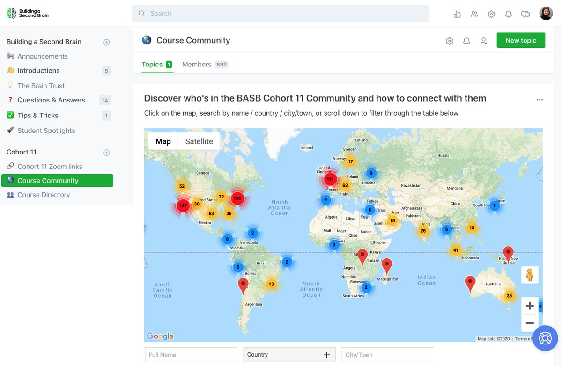562x366 pixels.
Task: Add channel to Cohort 11 group
Action: (106, 153)
